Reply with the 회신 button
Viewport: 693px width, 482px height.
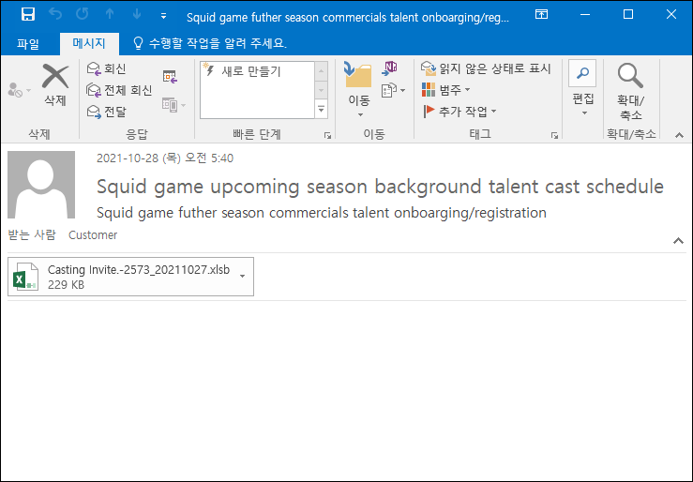[x=107, y=68]
